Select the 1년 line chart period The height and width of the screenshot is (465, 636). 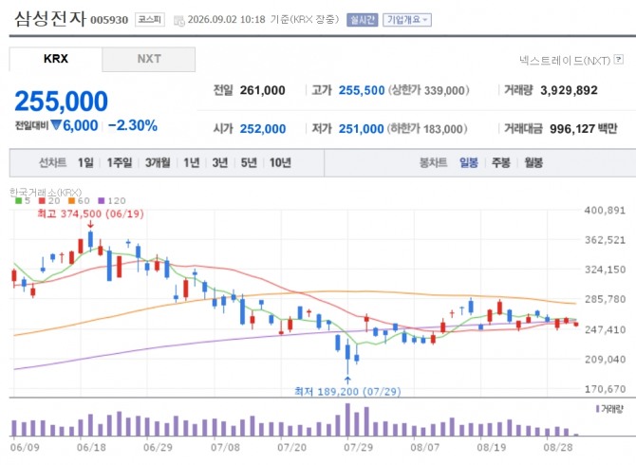pos(192,163)
